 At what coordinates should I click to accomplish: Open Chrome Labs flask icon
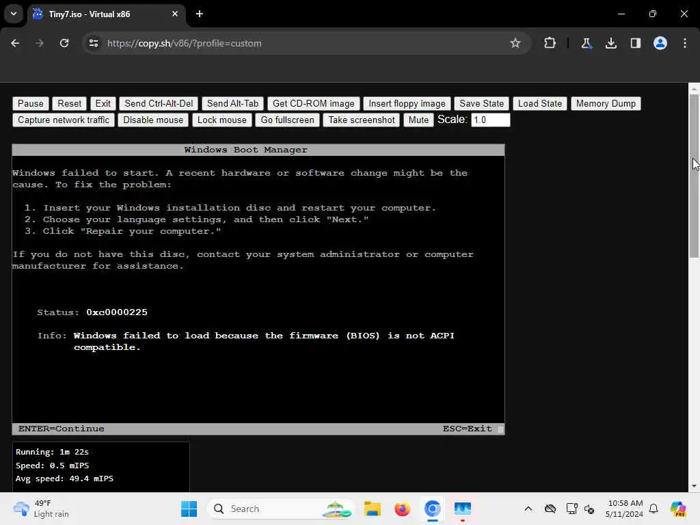pos(586,43)
